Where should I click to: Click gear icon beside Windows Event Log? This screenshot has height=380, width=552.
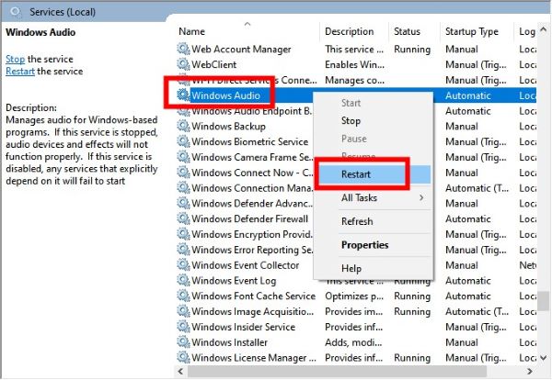click(x=183, y=280)
